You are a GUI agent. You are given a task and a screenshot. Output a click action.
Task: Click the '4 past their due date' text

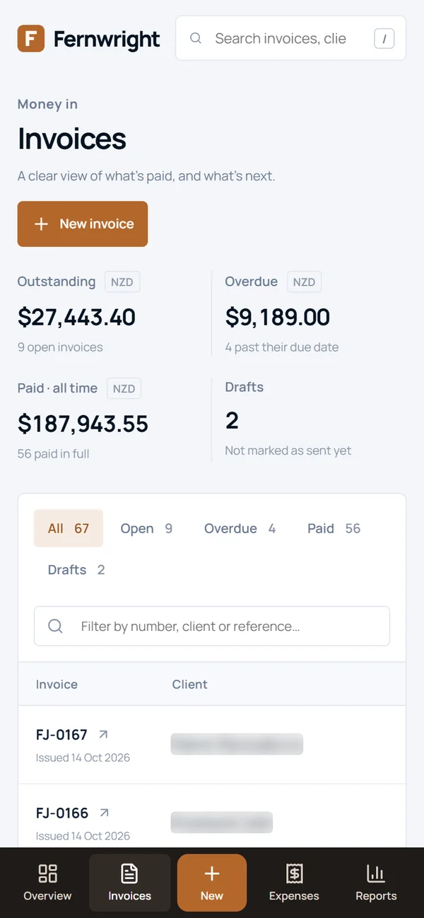(x=281, y=347)
